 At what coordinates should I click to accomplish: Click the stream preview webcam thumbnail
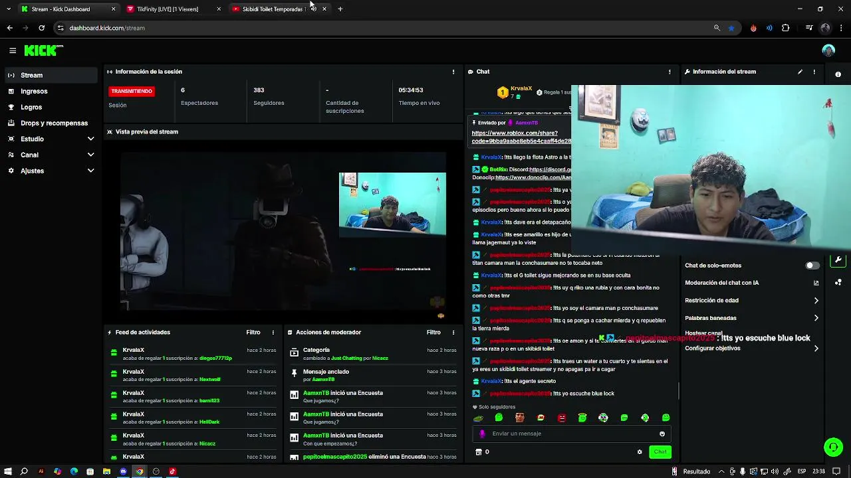click(x=392, y=204)
